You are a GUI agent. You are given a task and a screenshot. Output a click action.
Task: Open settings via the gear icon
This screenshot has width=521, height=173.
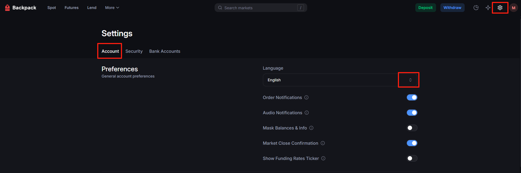pos(500,8)
